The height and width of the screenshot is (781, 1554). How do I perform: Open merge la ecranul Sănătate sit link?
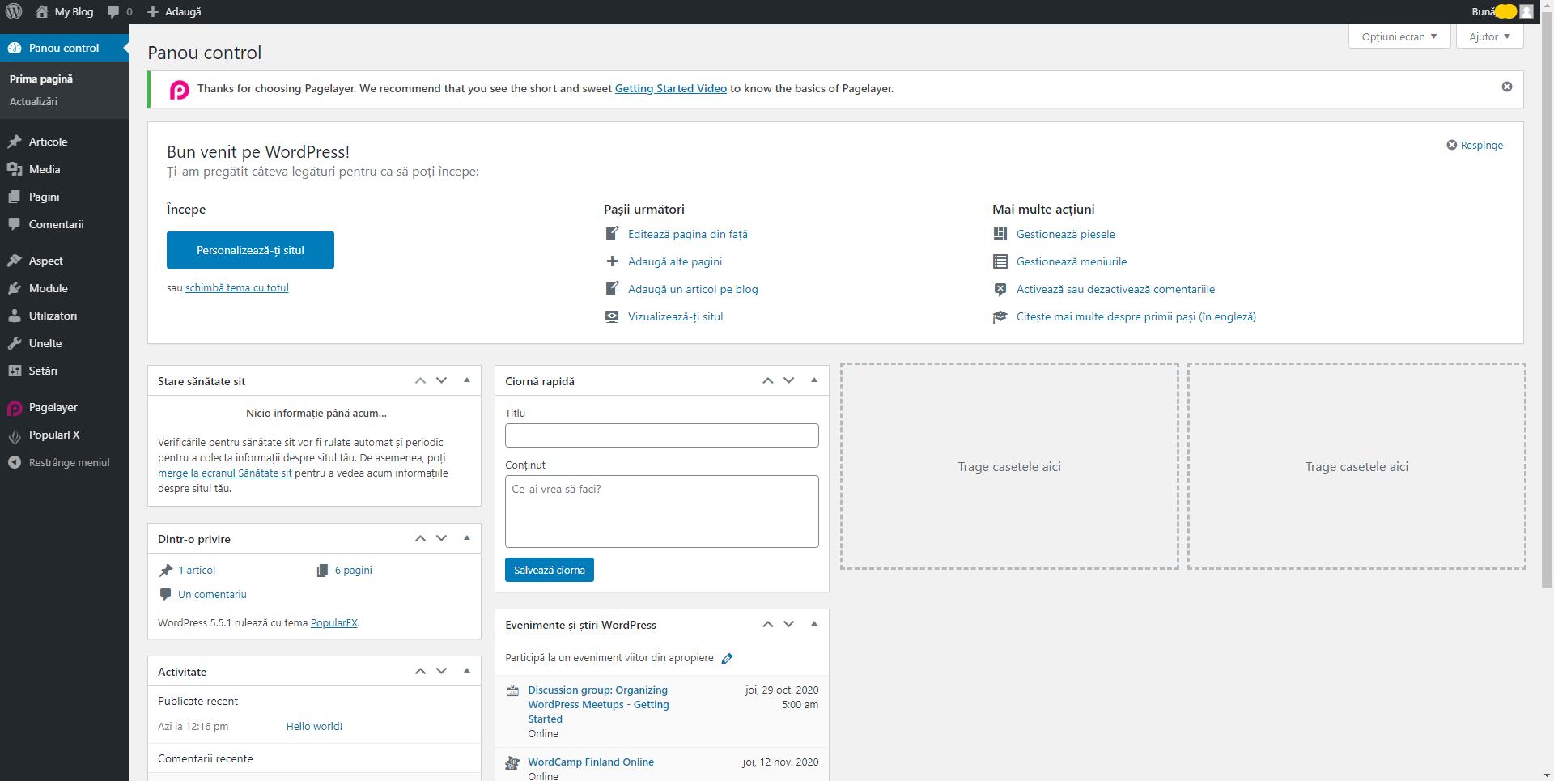coord(225,473)
